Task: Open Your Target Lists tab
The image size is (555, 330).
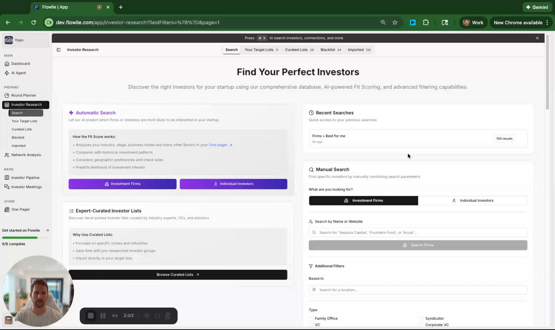Action: (x=261, y=50)
